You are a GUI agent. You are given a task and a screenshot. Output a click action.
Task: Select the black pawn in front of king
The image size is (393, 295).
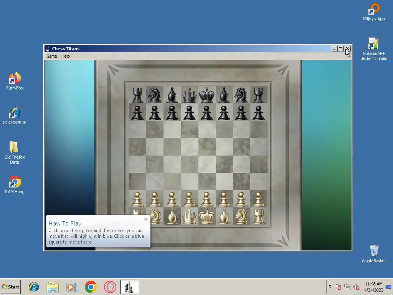tap(206, 113)
